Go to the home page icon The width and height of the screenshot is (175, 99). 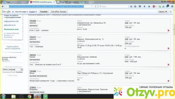point(149,6)
